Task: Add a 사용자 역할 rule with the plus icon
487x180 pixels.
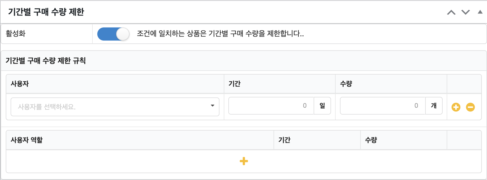Action: (x=244, y=161)
